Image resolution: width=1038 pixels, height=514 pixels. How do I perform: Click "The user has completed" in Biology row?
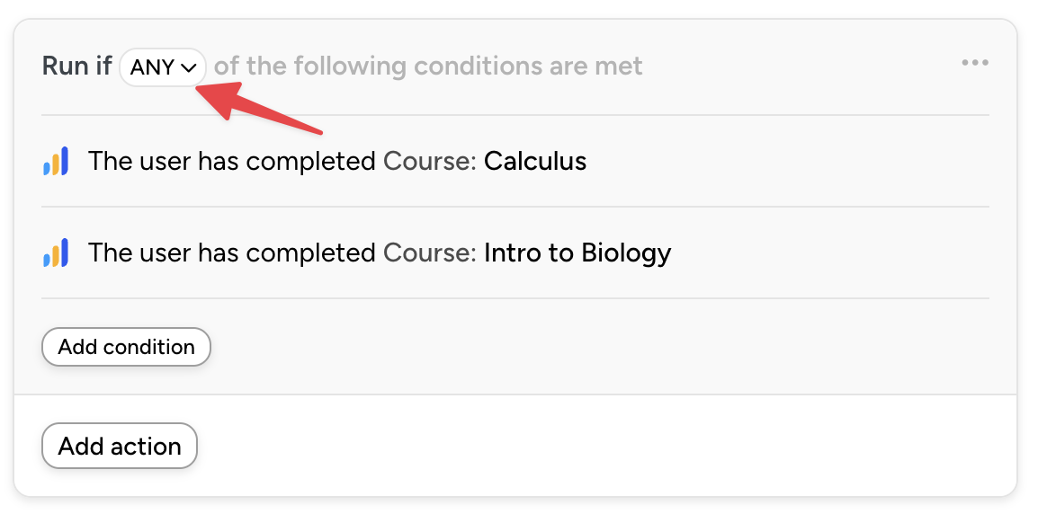pyautogui.click(x=231, y=253)
